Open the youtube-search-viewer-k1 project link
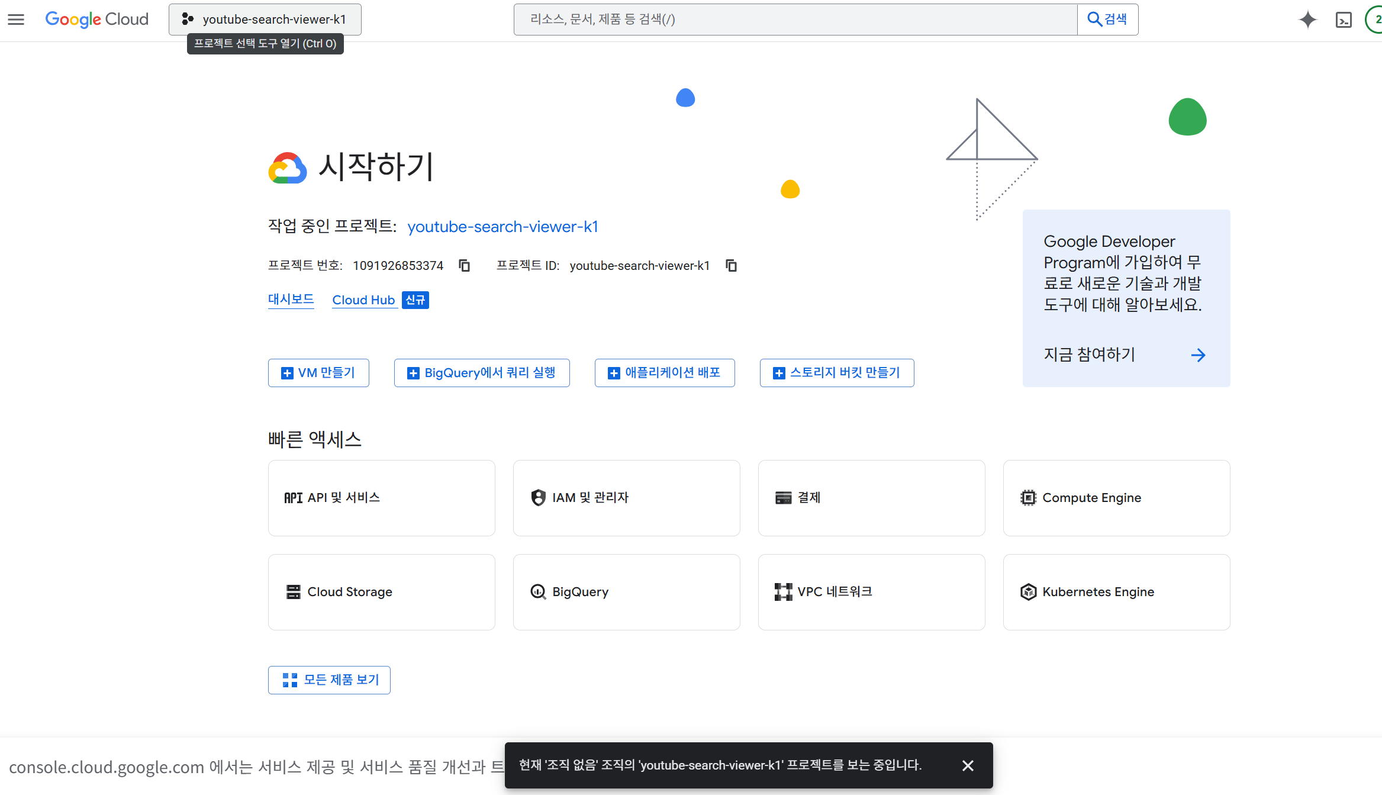 coord(502,227)
